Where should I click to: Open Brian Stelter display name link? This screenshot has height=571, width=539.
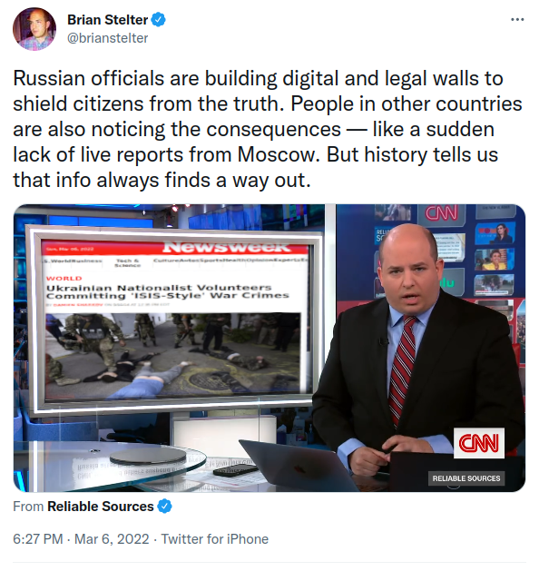[107, 20]
